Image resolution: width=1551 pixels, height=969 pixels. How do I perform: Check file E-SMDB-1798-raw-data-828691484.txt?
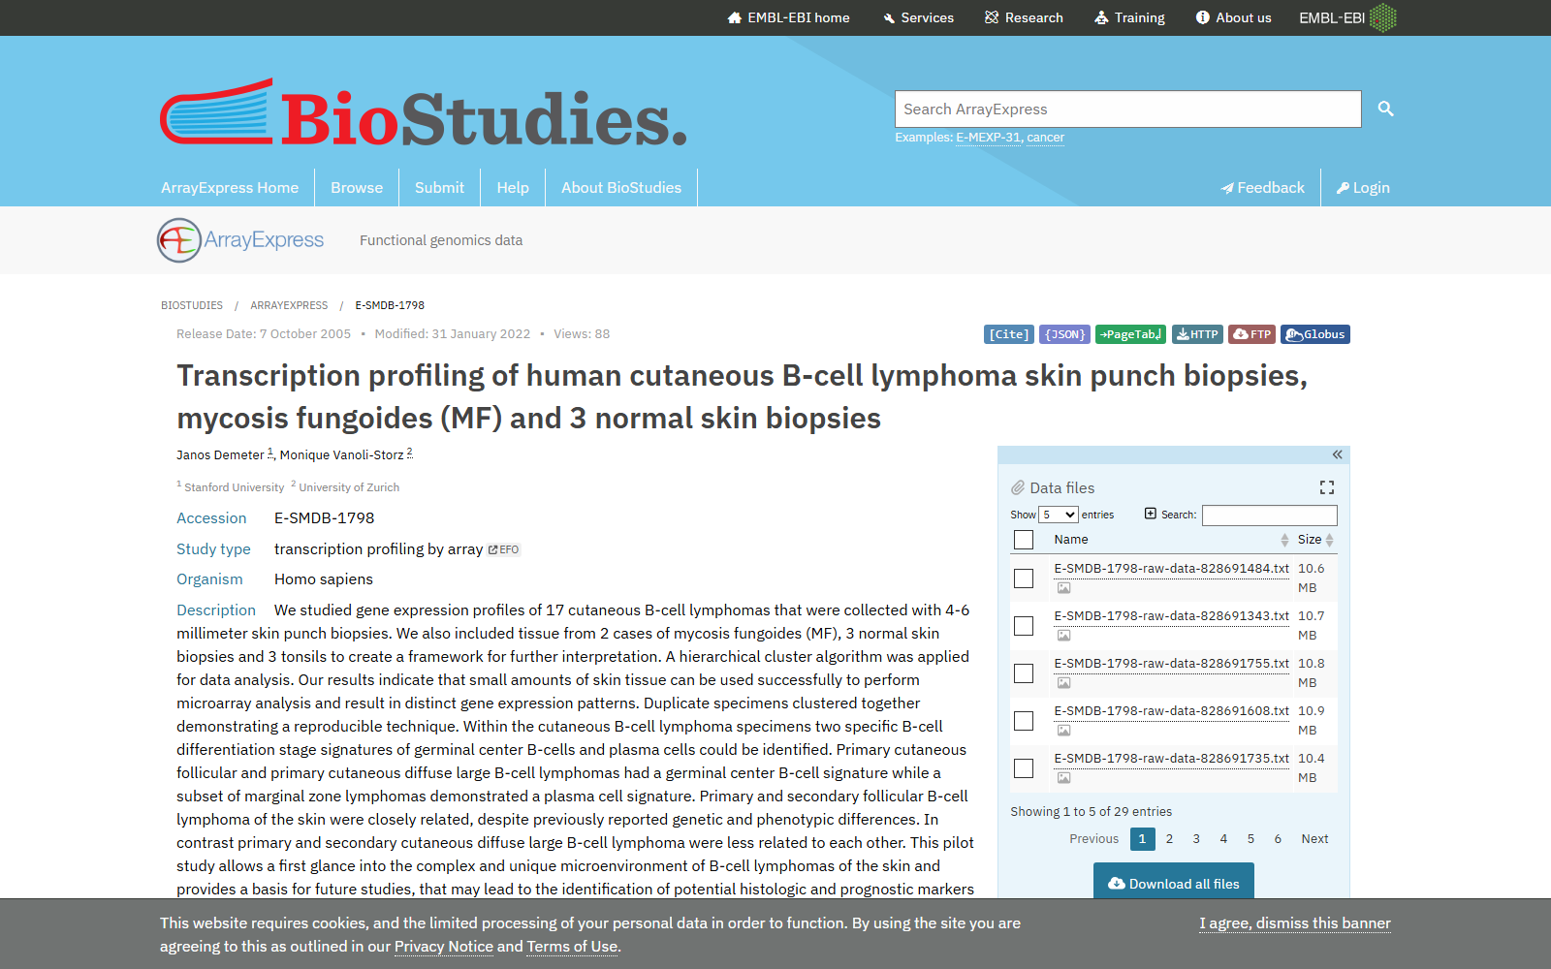[x=1024, y=578]
